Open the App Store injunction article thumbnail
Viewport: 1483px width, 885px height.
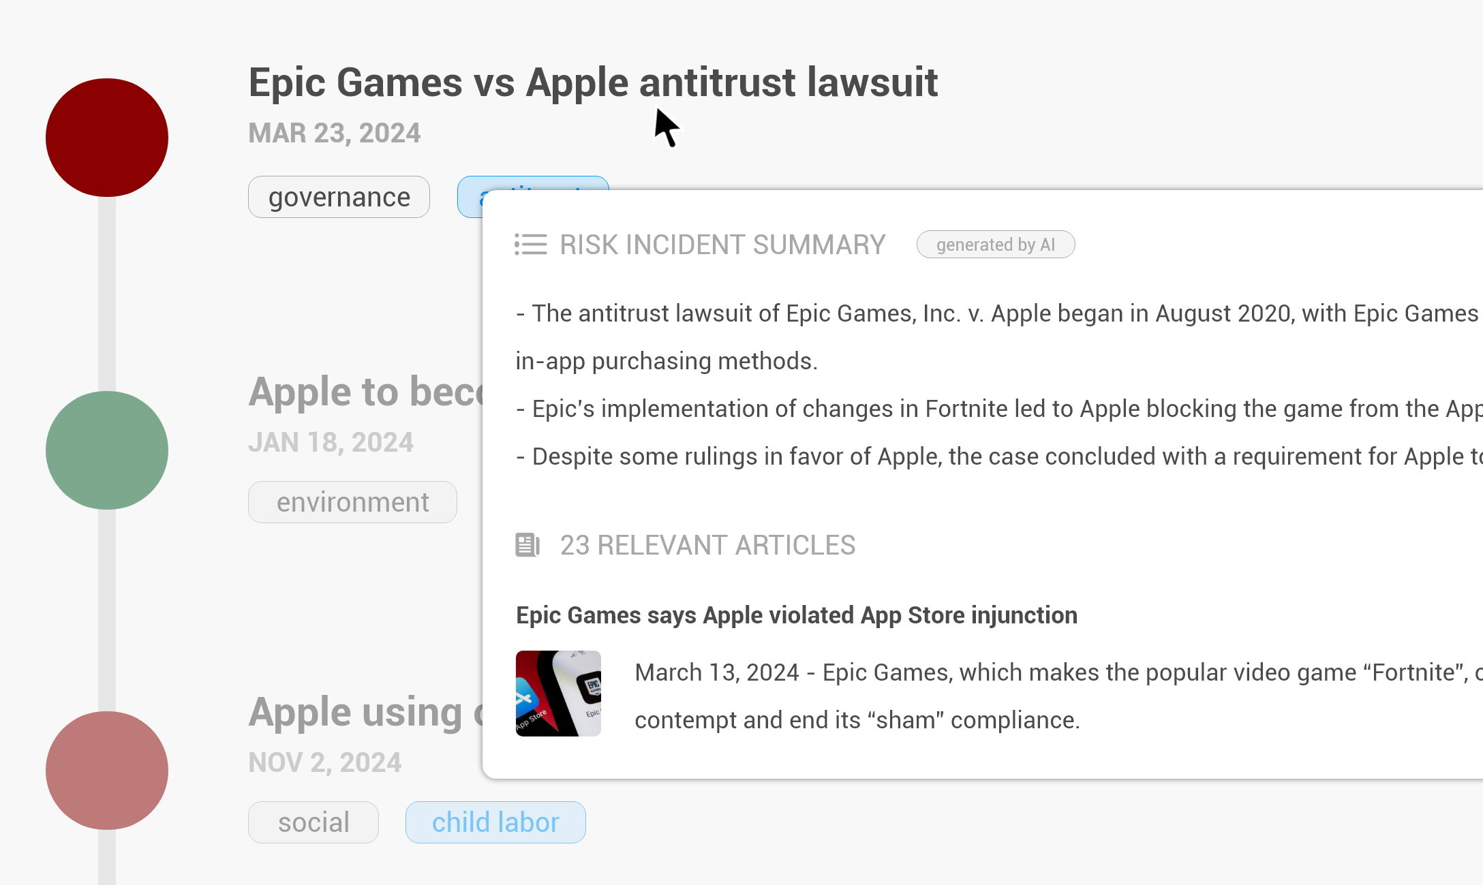pos(558,694)
